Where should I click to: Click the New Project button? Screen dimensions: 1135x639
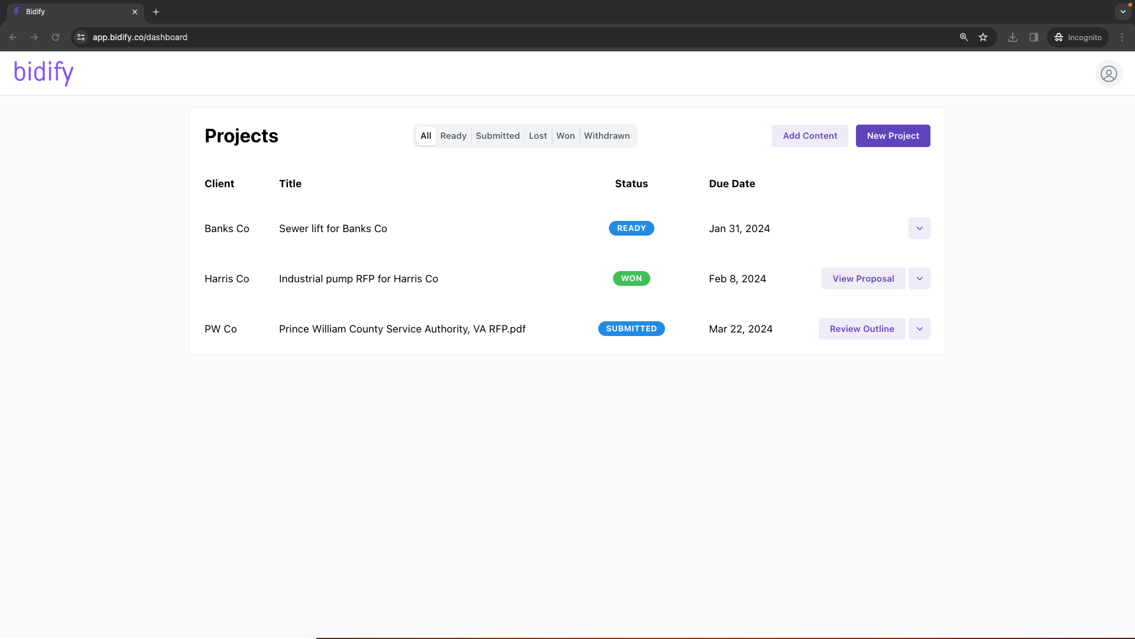893,136
